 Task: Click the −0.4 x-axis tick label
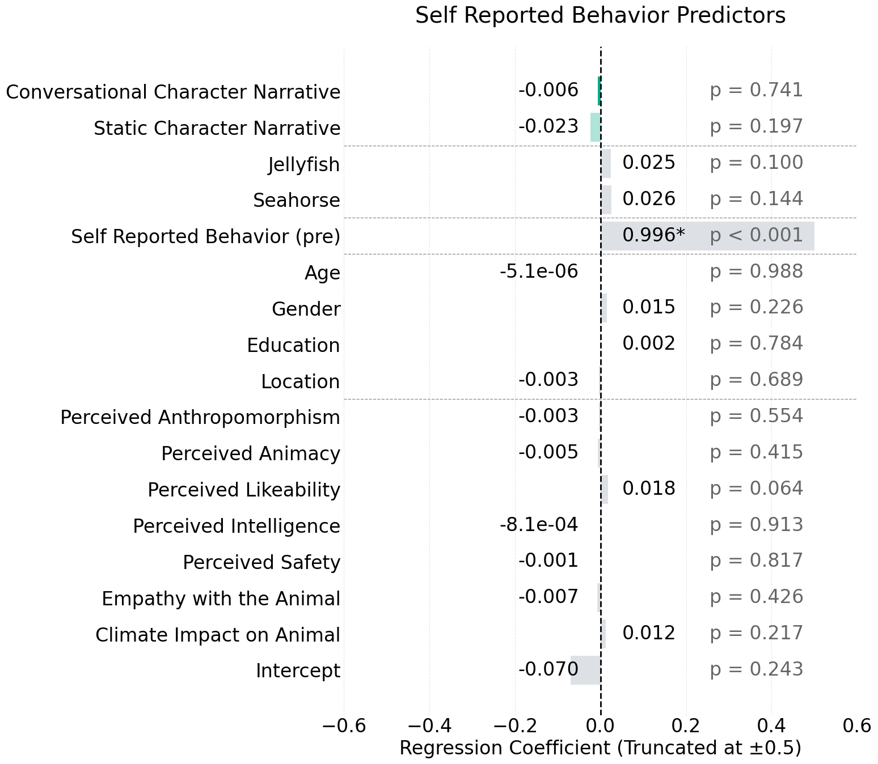tap(429, 726)
